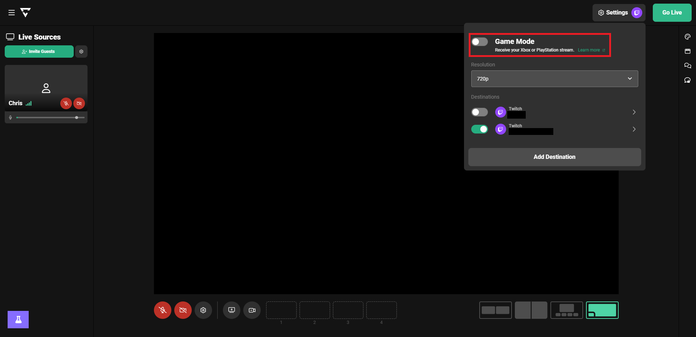Open the hamburger menu
This screenshot has width=696, height=337.
pyautogui.click(x=12, y=13)
